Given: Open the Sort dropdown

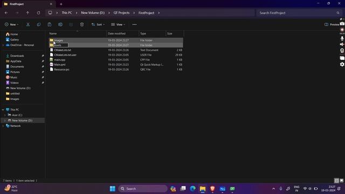Looking at the screenshot, I should [x=98, y=25].
